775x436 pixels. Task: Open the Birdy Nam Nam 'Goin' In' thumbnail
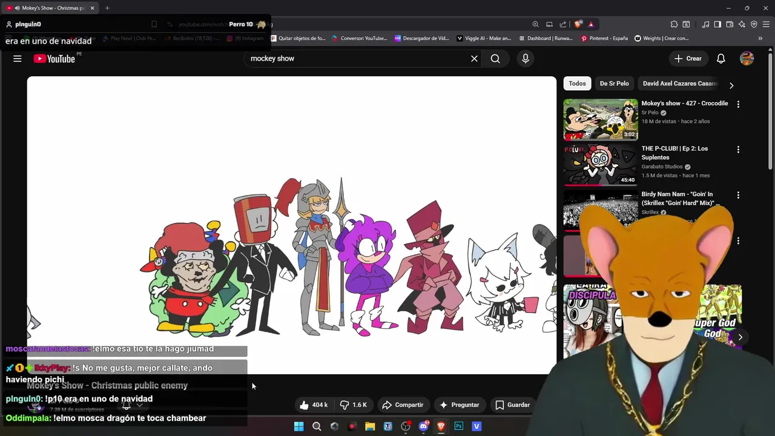point(601,211)
